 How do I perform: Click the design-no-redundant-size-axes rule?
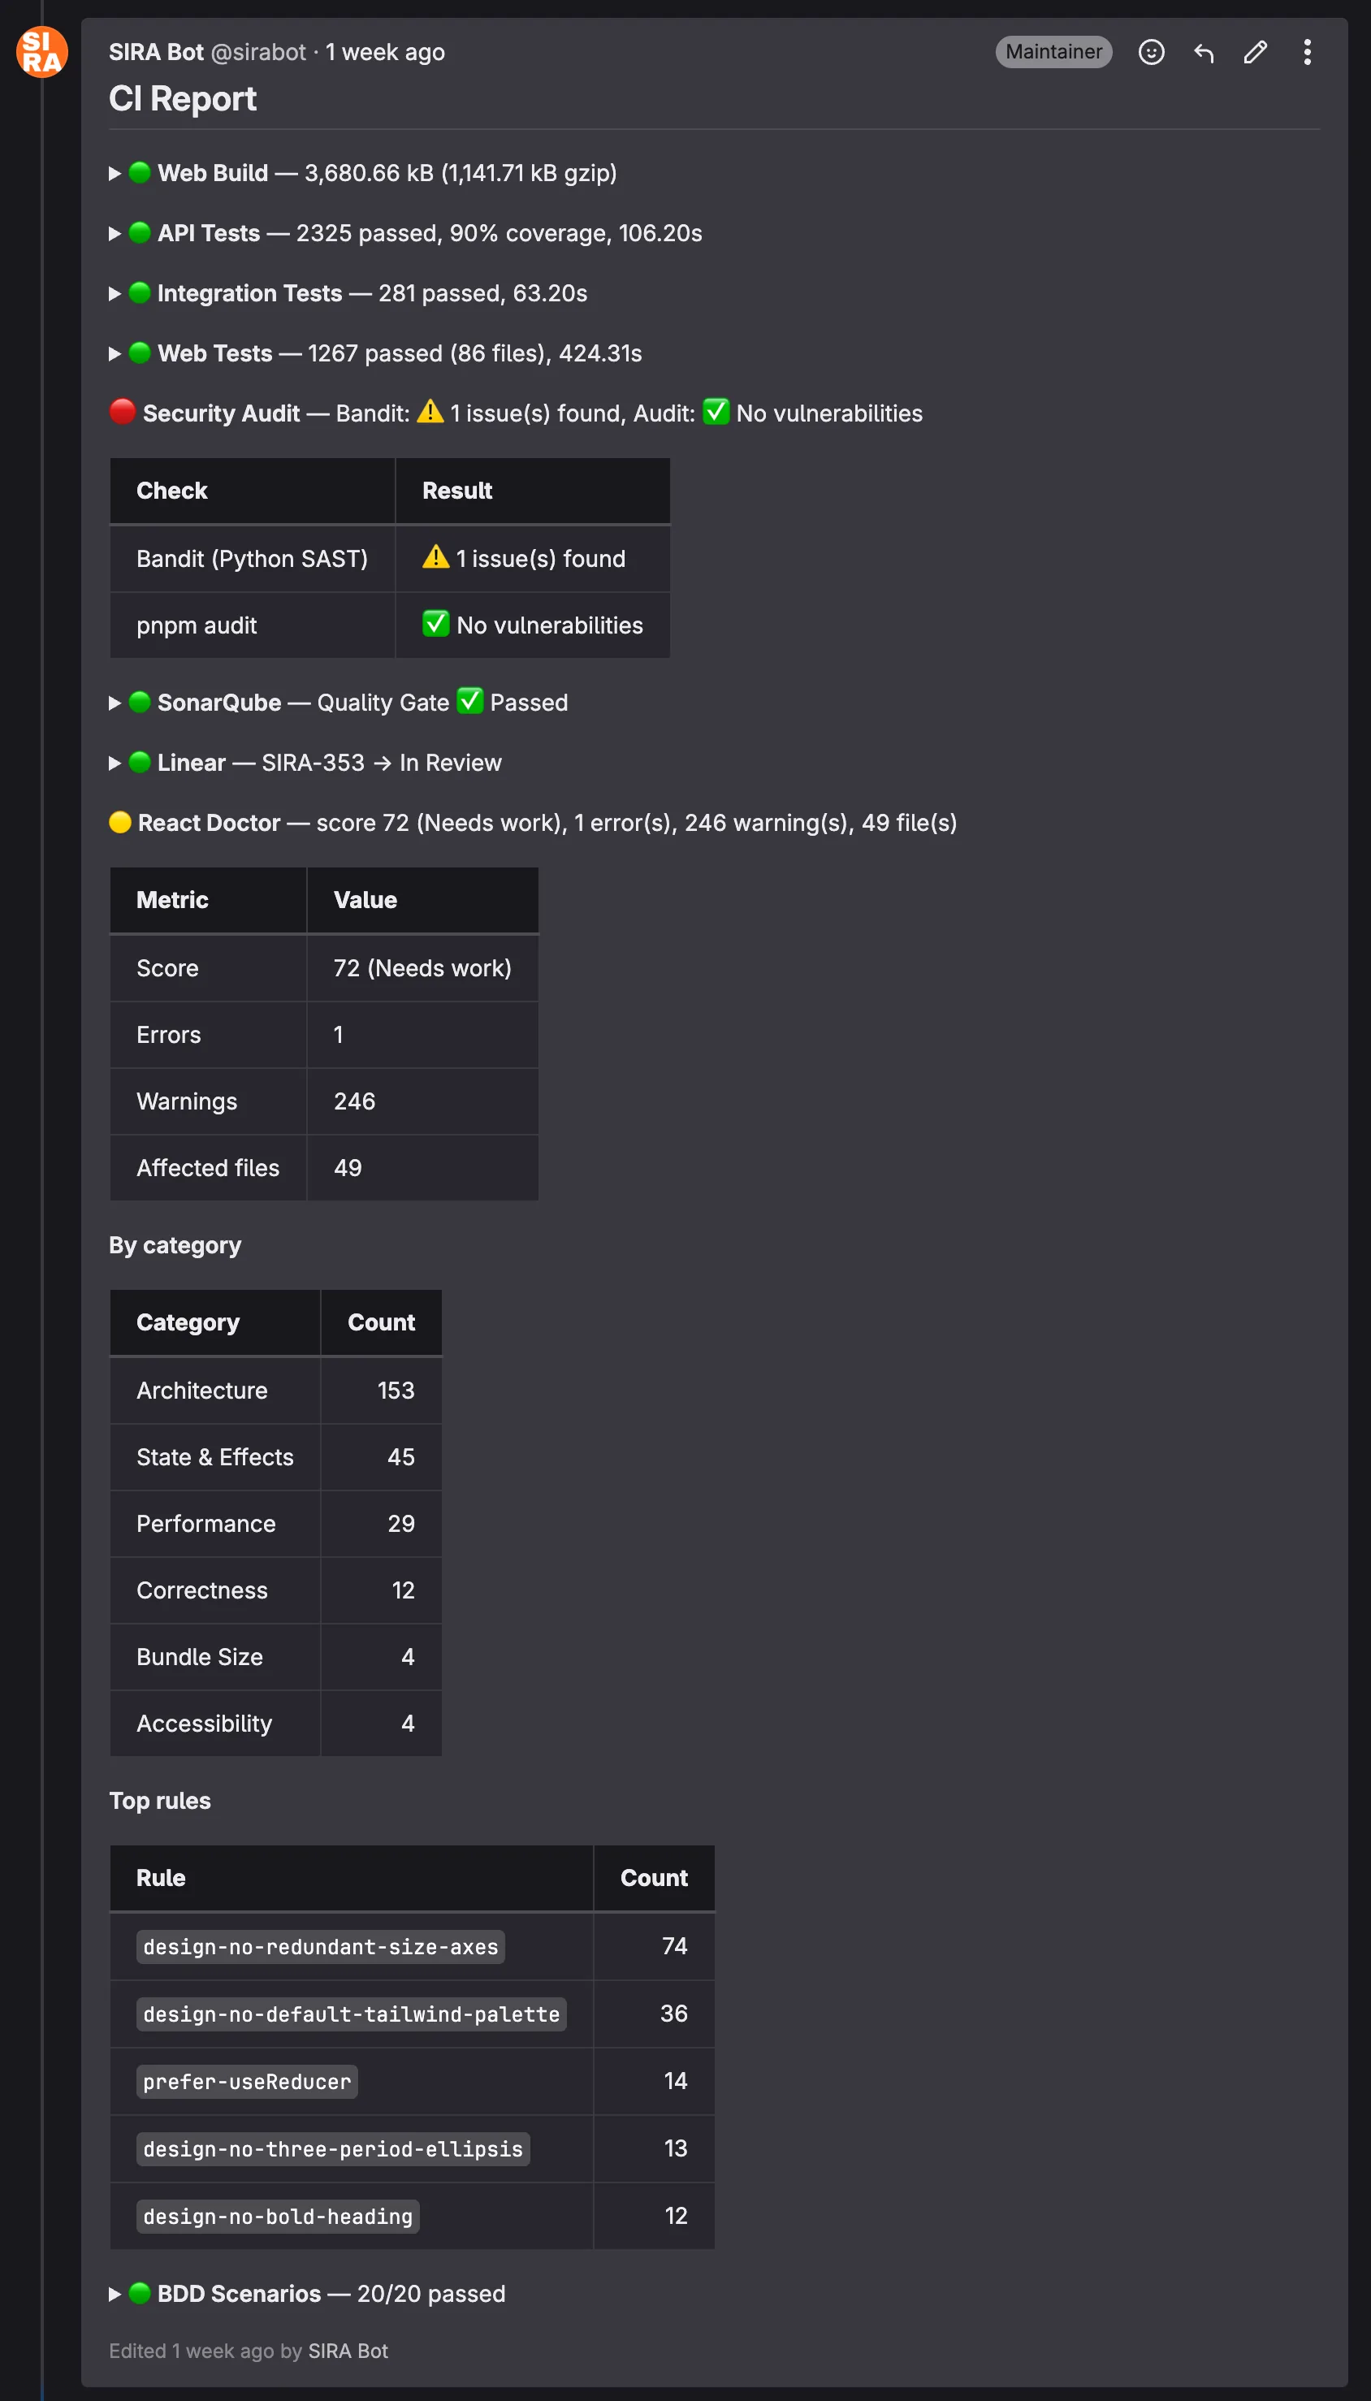click(320, 1947)
